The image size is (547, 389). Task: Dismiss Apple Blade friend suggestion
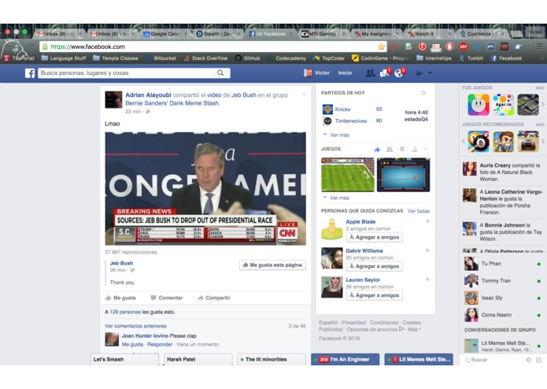click(x=427, y=221)
